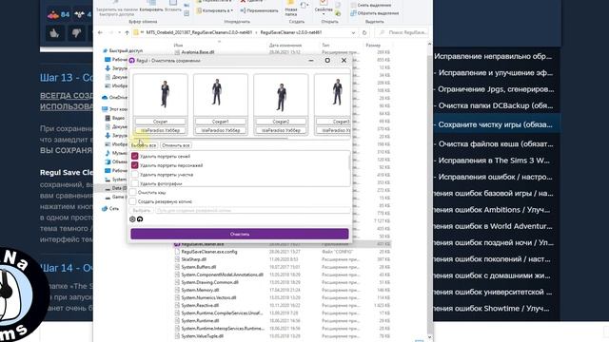The height and width of the screenshot is (342, 609).
Task: Open Копировать в dropdown in the ribbon
Action: [215, 10]
